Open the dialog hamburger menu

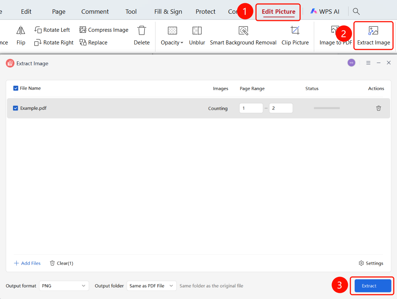pos(368,63)
